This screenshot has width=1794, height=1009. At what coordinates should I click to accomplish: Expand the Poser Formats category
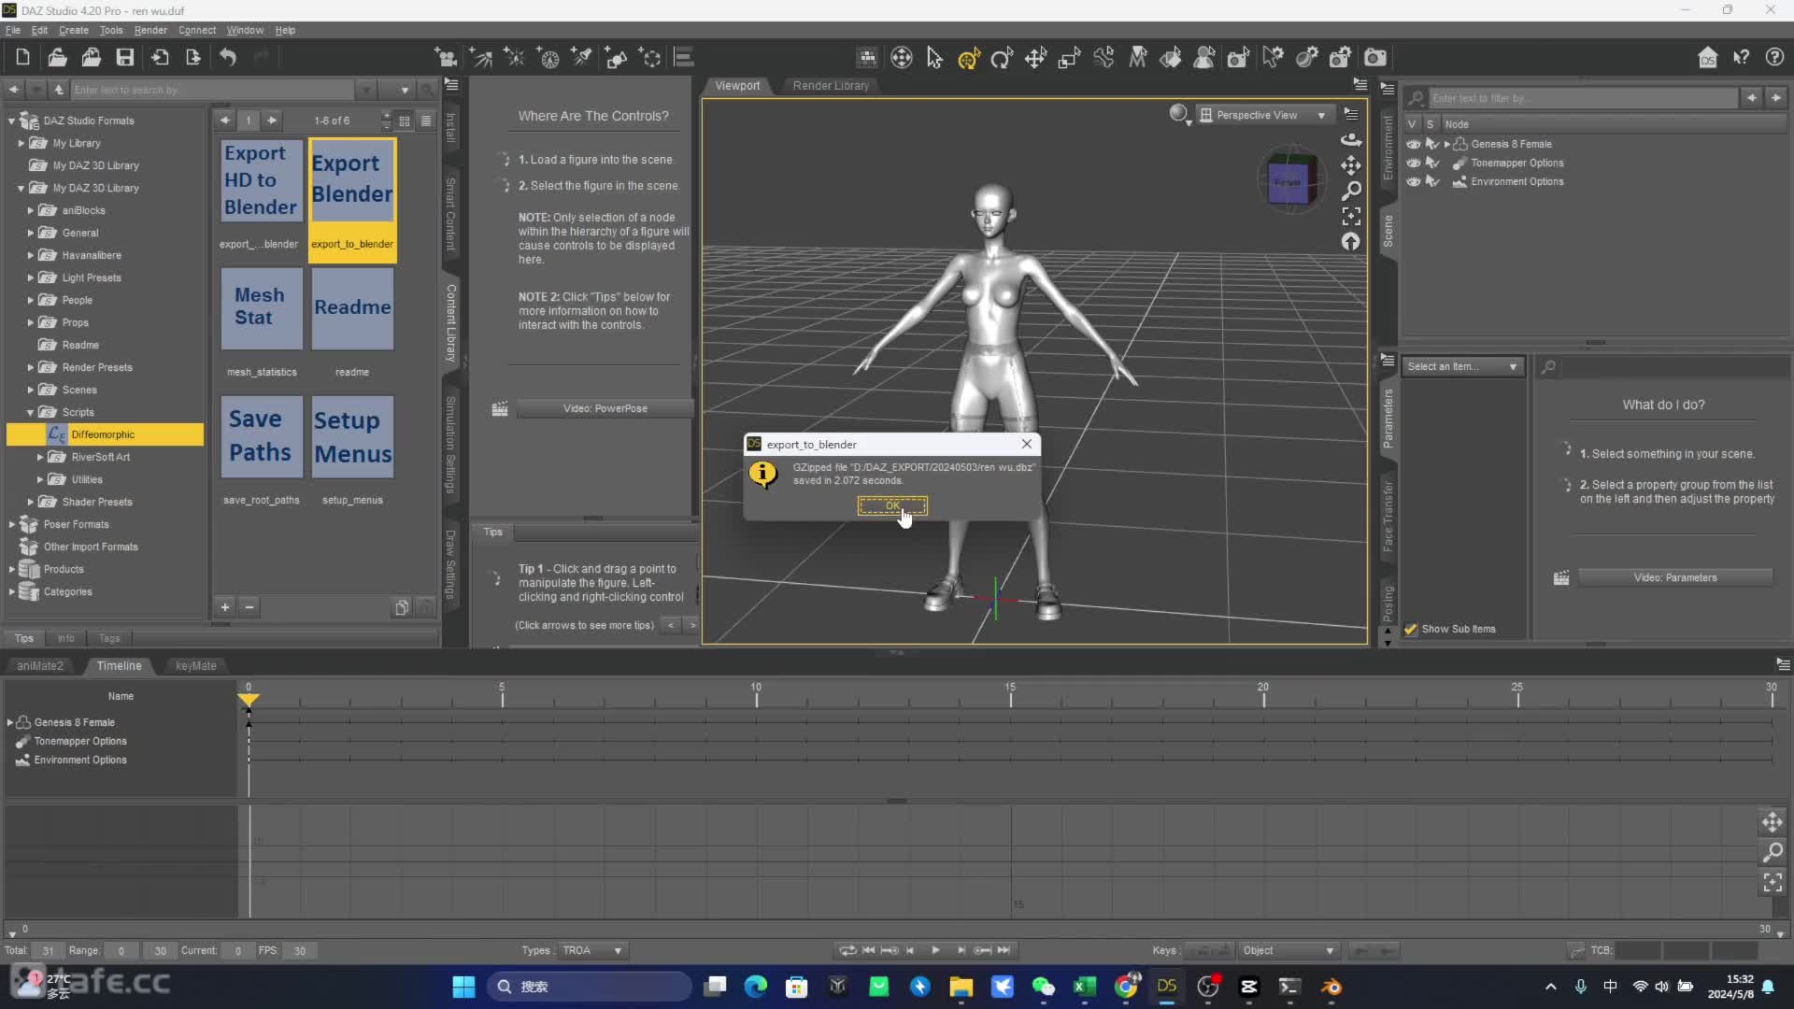click(11, 524)
